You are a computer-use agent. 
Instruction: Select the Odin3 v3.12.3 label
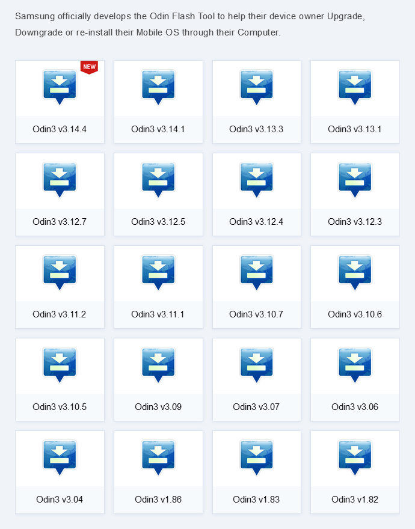click(355, 222)
